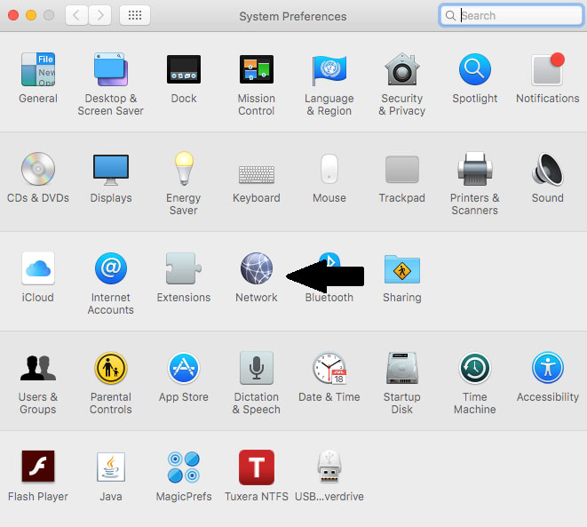Go forward with the right chevron button

point(99,15)
